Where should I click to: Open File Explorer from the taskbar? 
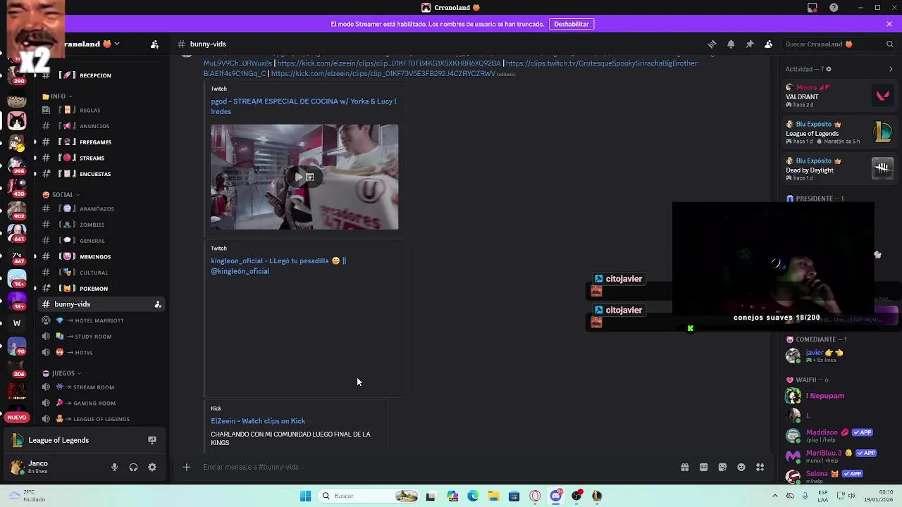pyautogui.click(x=493, y=496)
